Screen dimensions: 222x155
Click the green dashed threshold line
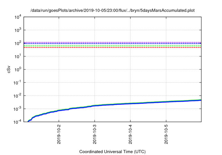112,46
